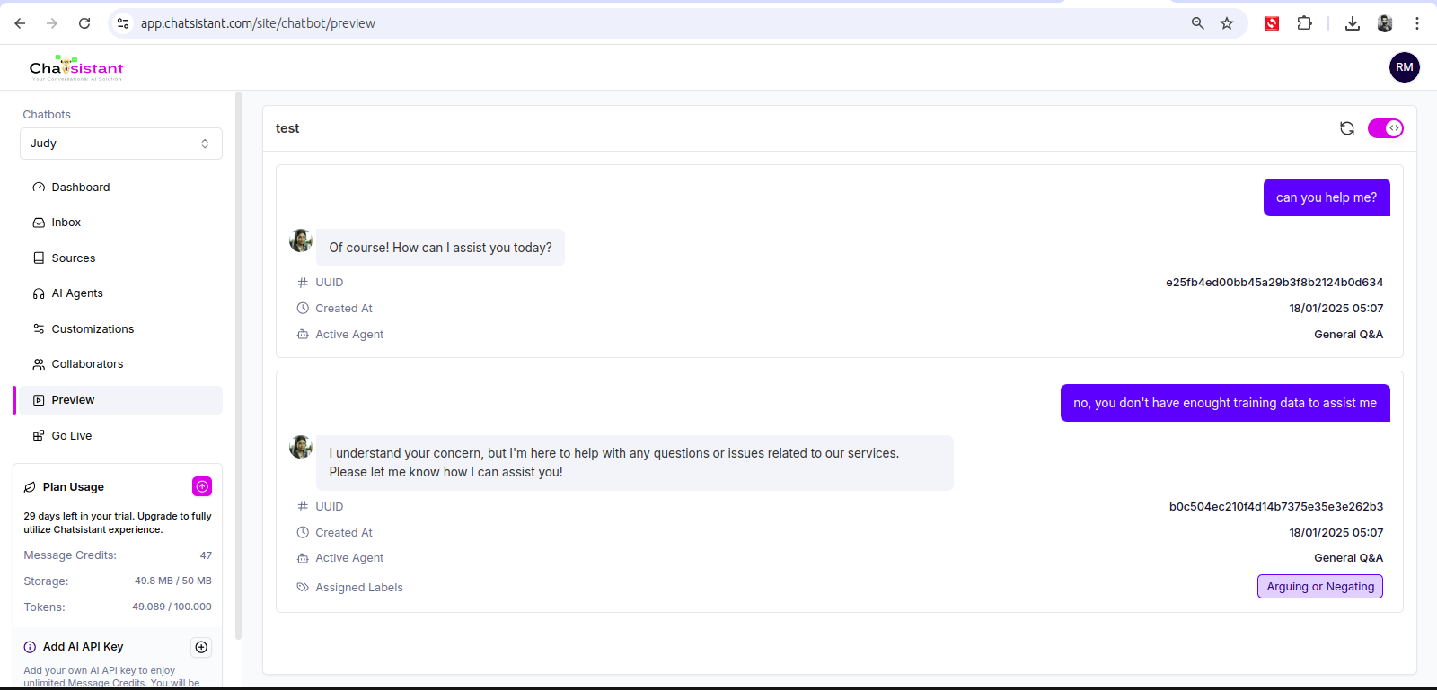Click the bot avatar beside 'I understand' reply
This screenshot has width=1437, height=690.
[301, 447]
